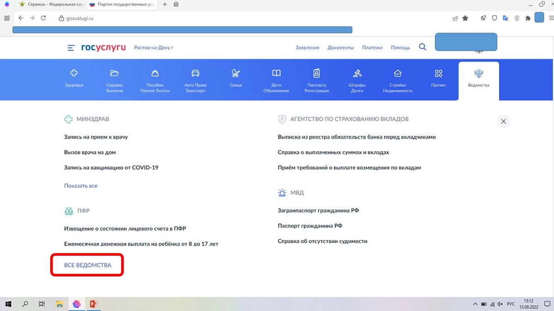554x311 pixels.
Task: Click the АГЕНТСТВО ПО СТРАХОВАНИЮ ВКЛАДОВ heading
Action: [349, 119]
